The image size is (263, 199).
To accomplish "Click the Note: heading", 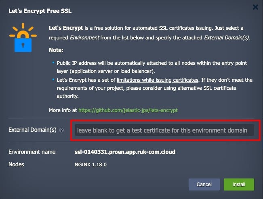I will pyautogui.click(x=56, y=50).
